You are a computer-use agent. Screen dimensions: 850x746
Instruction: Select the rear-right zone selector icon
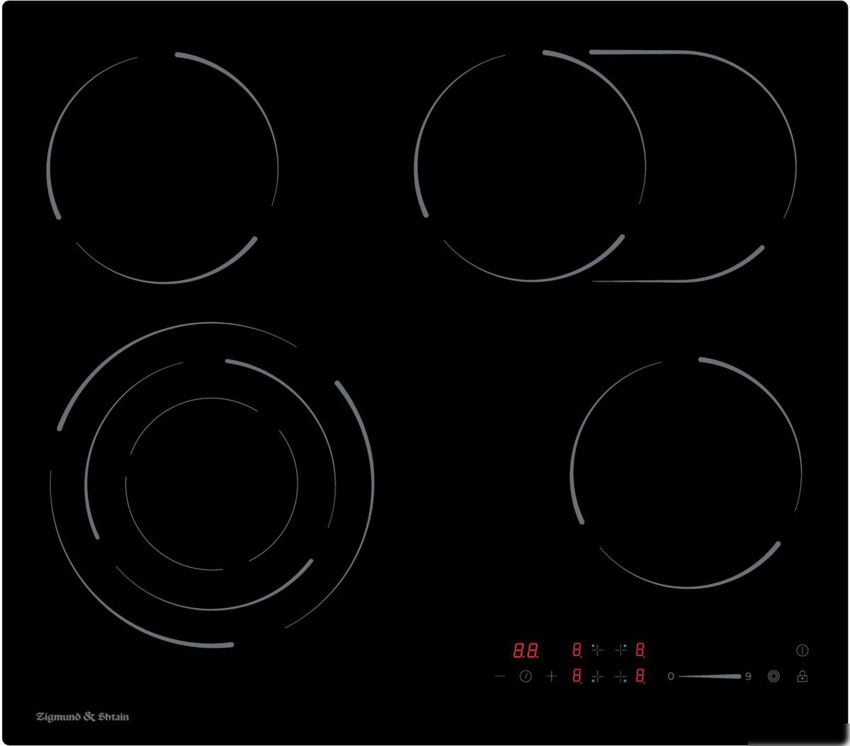[621, 650]
